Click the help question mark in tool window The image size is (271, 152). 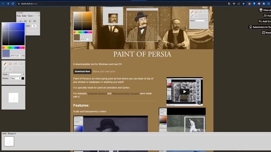point(39,16)
